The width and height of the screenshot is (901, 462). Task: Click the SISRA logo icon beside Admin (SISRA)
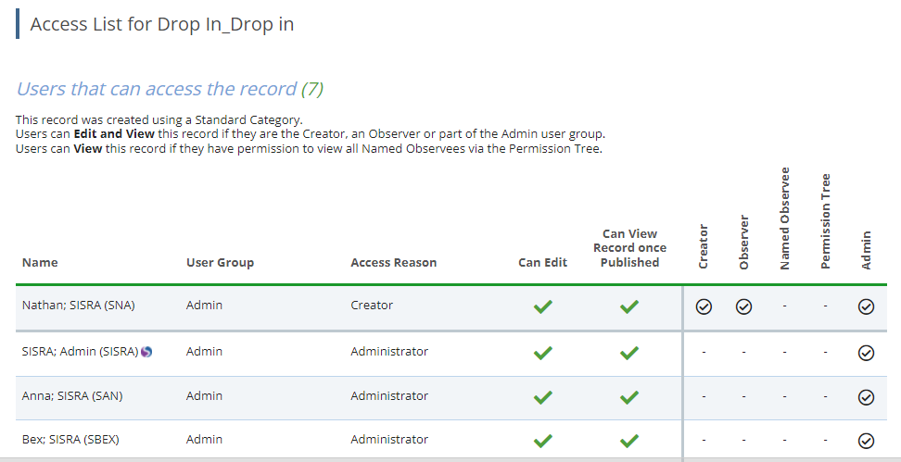pyautogui.click(x=146, y=351)
